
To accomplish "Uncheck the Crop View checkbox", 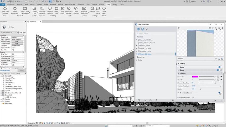I will tap(13, 54).
